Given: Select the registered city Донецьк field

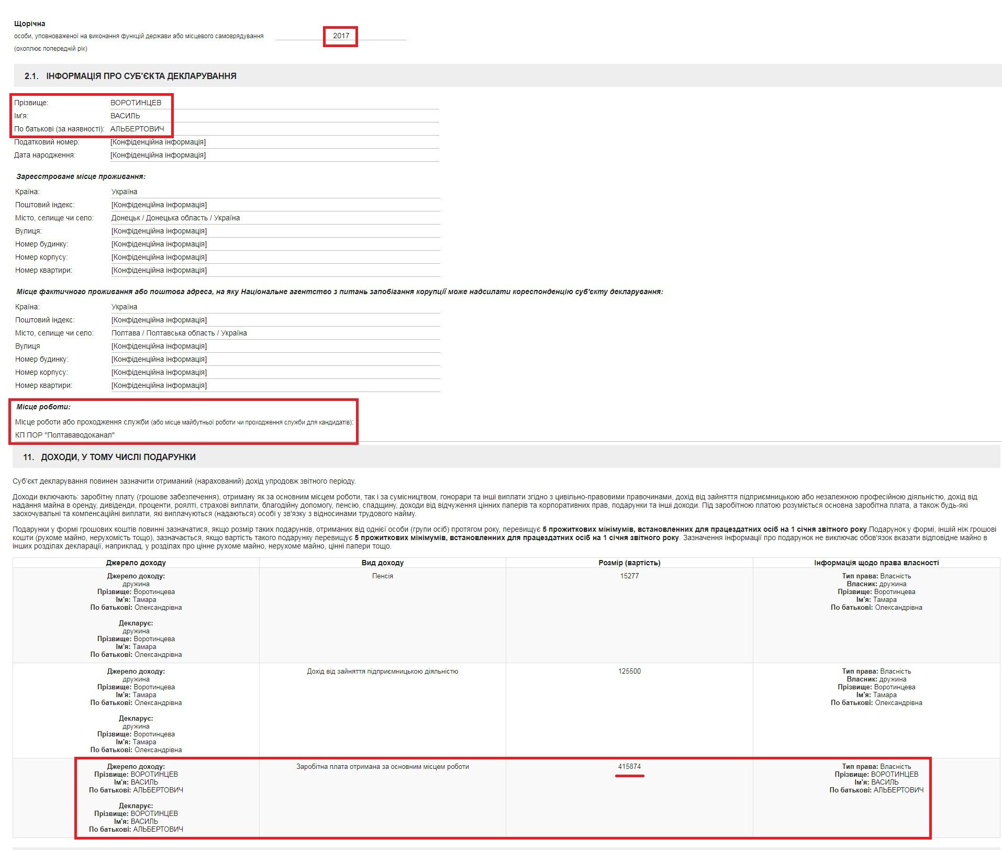Looking at the screenshot, I should pos(175,218).
